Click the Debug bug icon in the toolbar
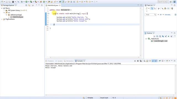Image resolution: width=177 pixels, height=99 pixels. 22,2
